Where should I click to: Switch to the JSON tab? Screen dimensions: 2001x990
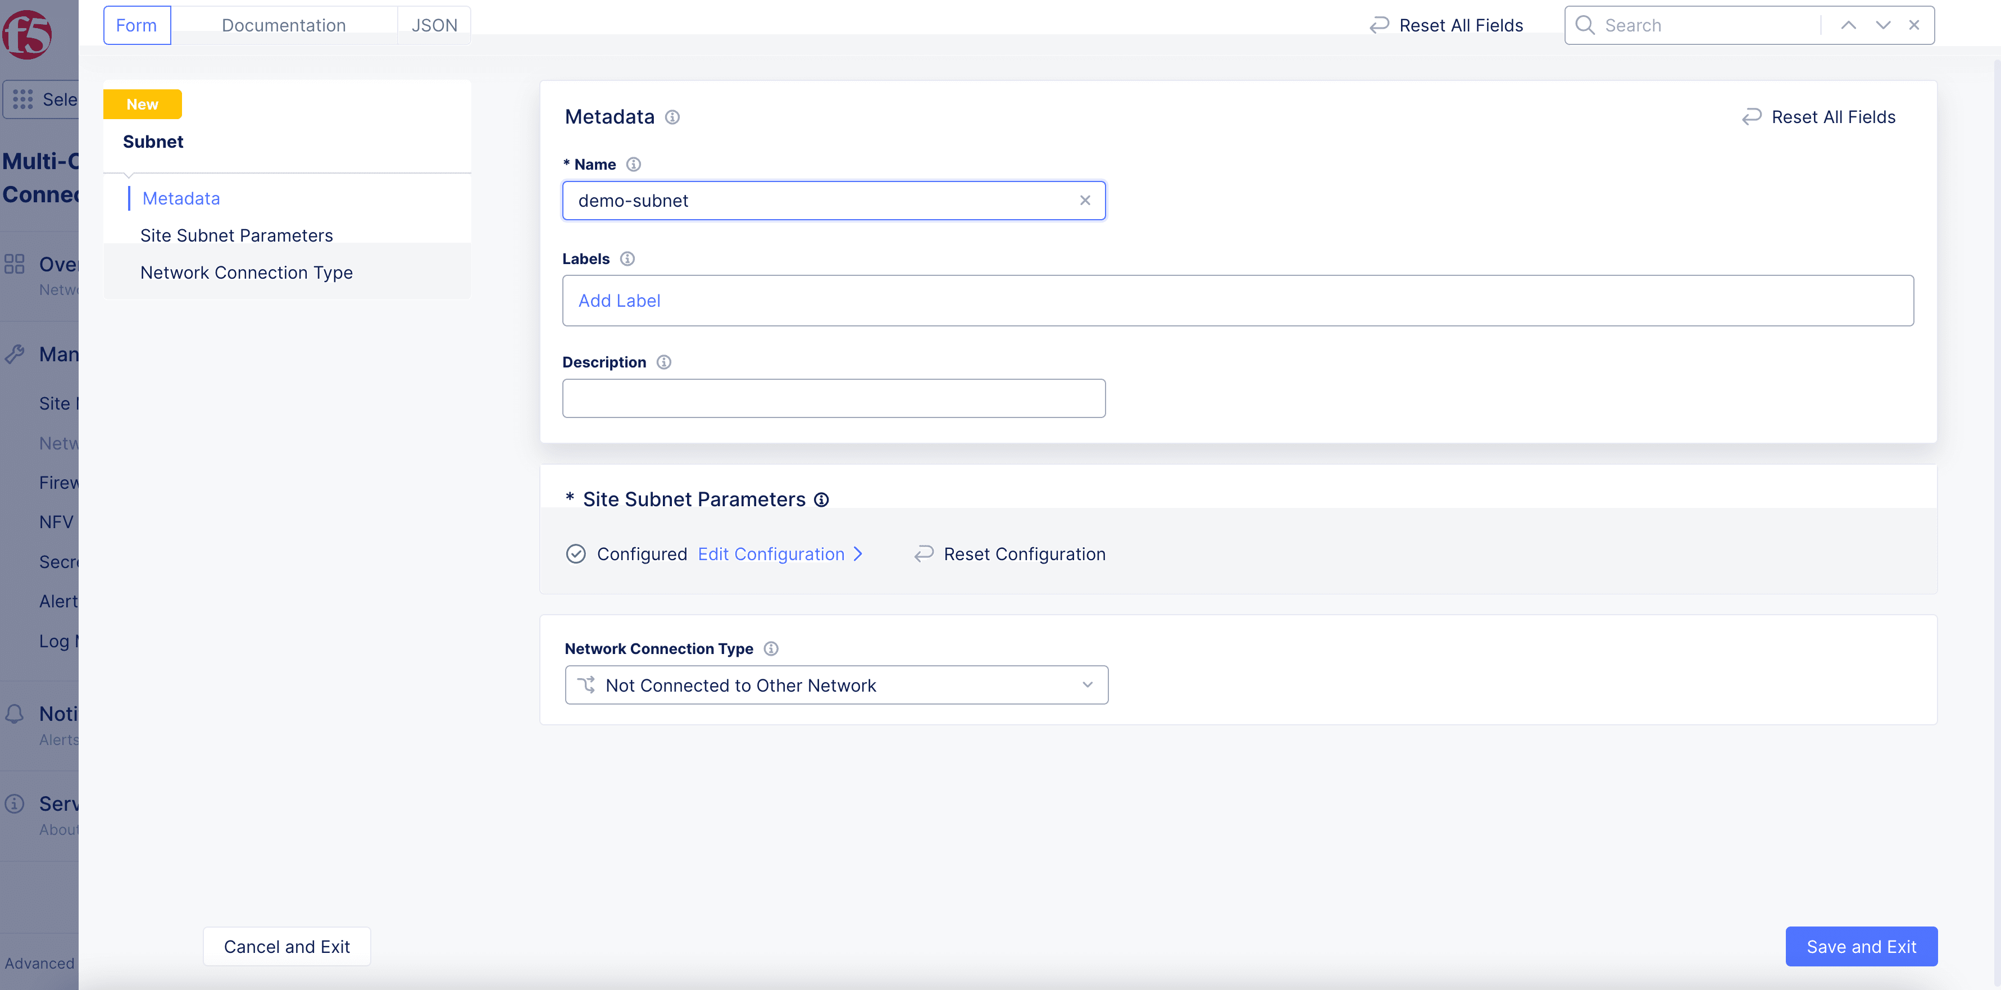[433, 24]
